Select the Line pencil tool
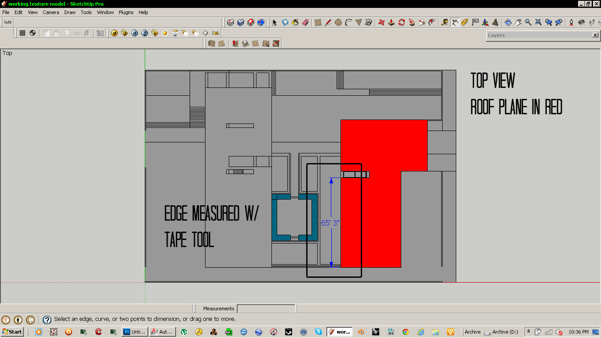 coord(328,22)
